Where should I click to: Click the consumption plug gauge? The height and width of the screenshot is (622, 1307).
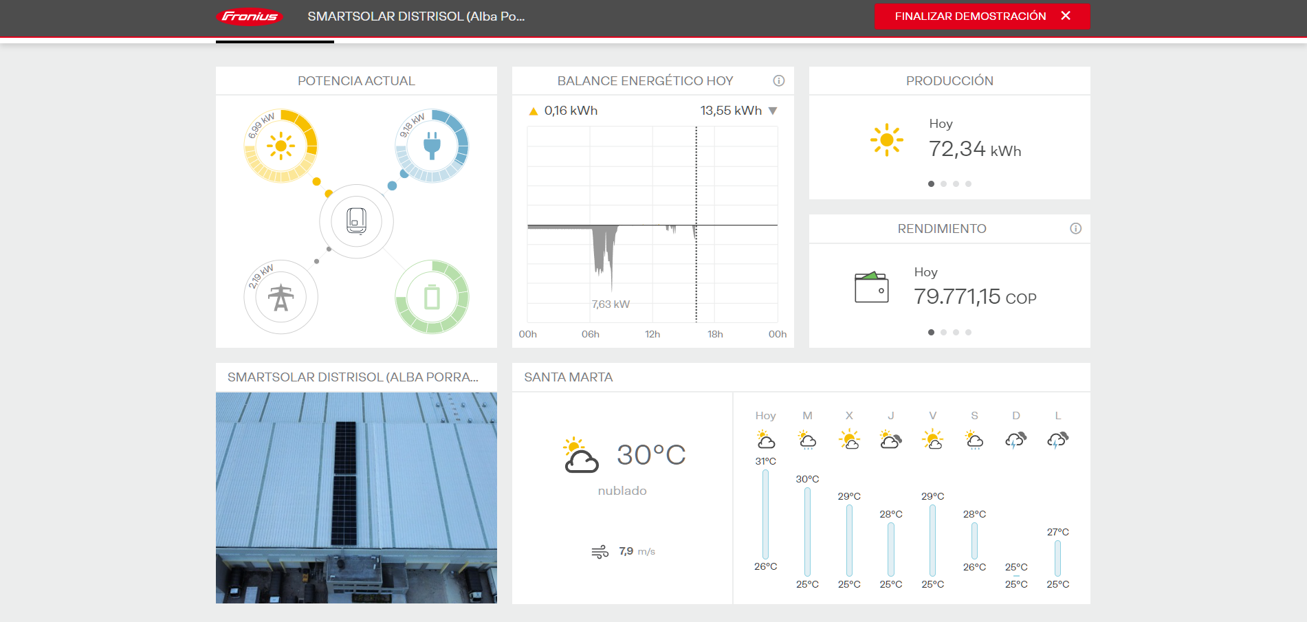click(432, 146)
